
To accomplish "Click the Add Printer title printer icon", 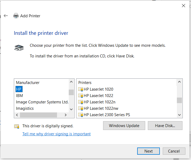I will 16,16.
